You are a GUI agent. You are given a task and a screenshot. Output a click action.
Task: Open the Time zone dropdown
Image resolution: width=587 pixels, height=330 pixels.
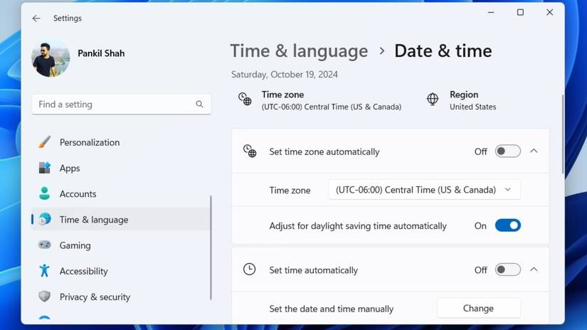(424, 190)
